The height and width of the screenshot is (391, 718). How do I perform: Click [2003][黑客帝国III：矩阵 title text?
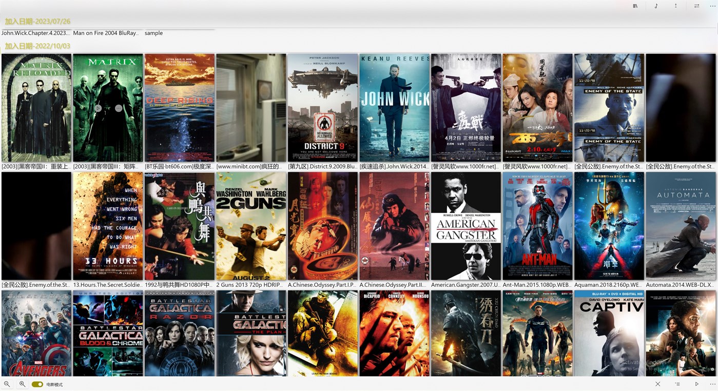tap(107, 167)
